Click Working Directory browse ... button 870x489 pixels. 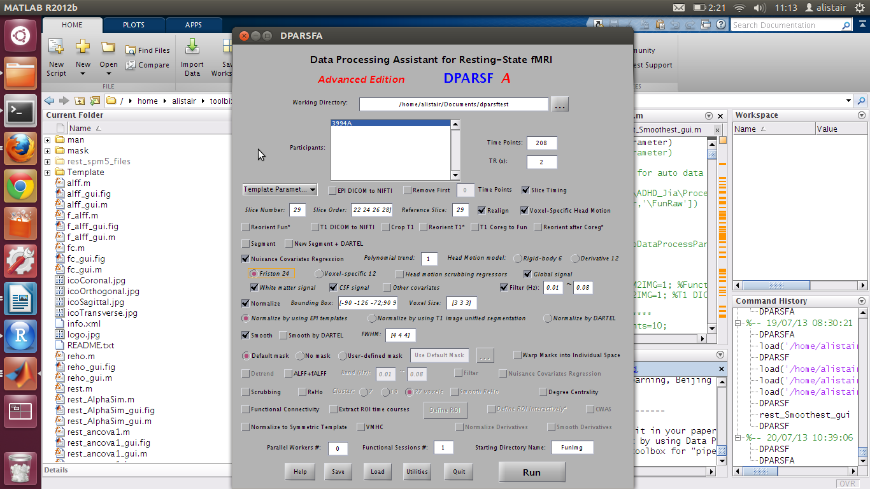(560, 104)
